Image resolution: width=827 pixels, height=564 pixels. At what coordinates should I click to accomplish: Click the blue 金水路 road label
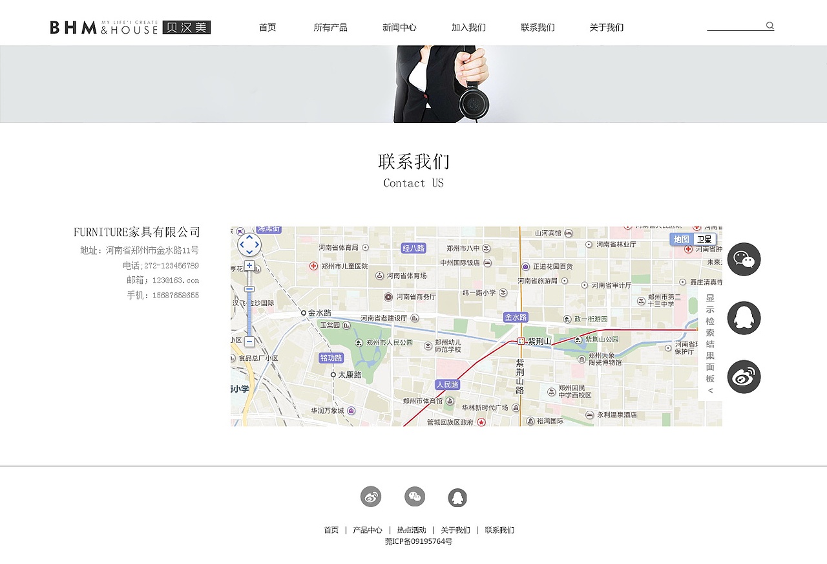click(516, 318)
